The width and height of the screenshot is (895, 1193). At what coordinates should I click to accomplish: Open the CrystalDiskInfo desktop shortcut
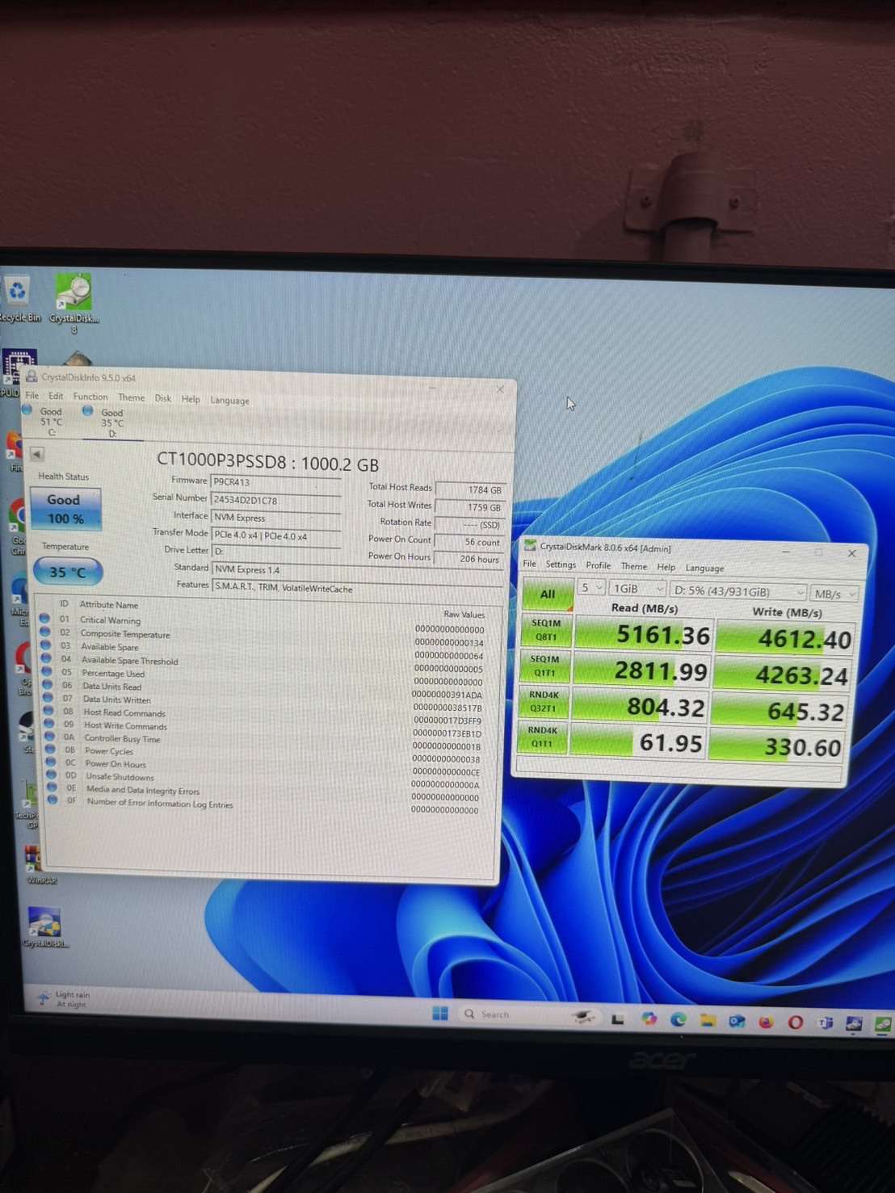[x=44, y=926]
